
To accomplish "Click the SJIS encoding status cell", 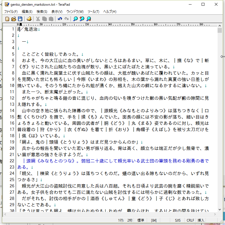I will [178, 220].
